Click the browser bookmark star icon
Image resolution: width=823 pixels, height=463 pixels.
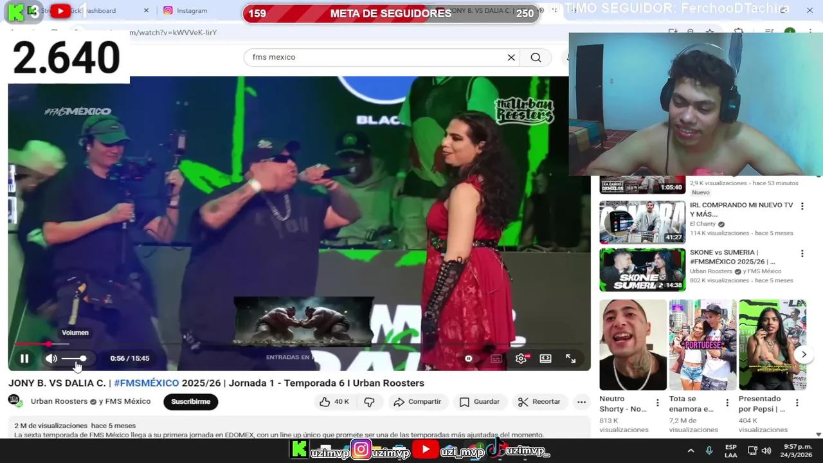coord(710,32)
